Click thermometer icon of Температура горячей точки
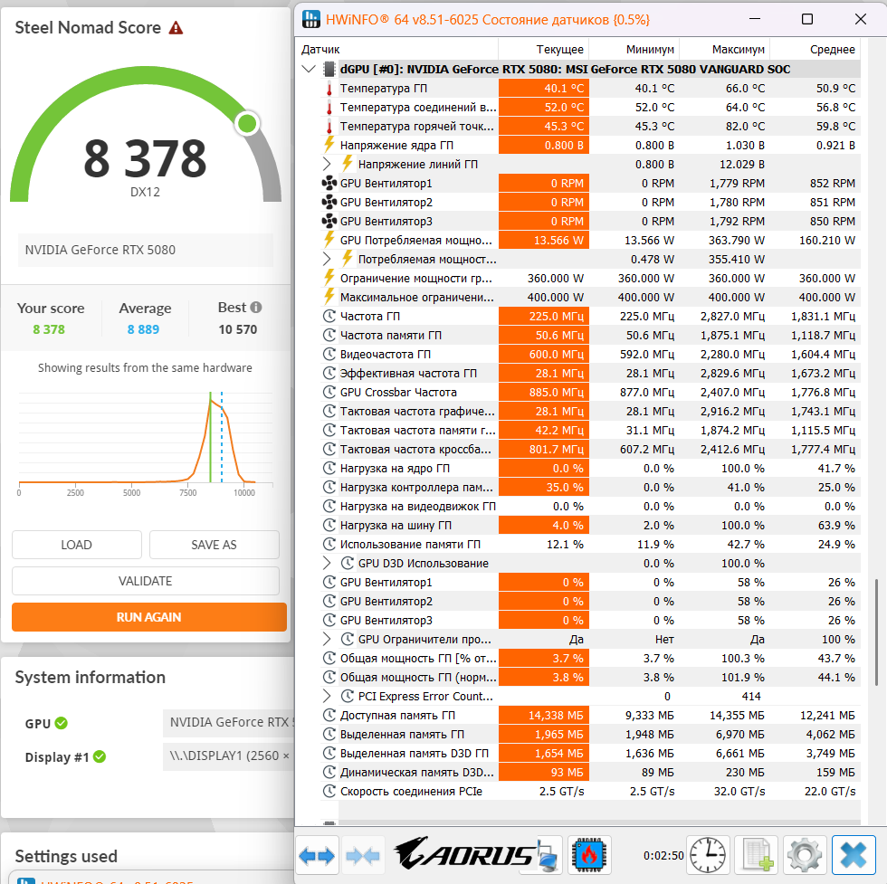Viewport: 887px width, 884px height. click(x=329, y=126)
